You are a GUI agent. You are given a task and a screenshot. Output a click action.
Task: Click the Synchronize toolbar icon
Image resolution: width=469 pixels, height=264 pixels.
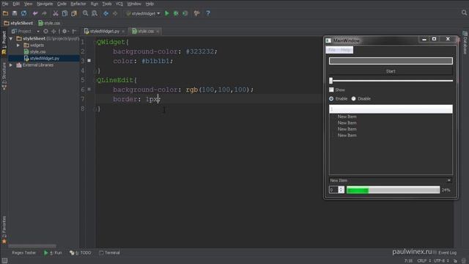[x=23, y=13]
